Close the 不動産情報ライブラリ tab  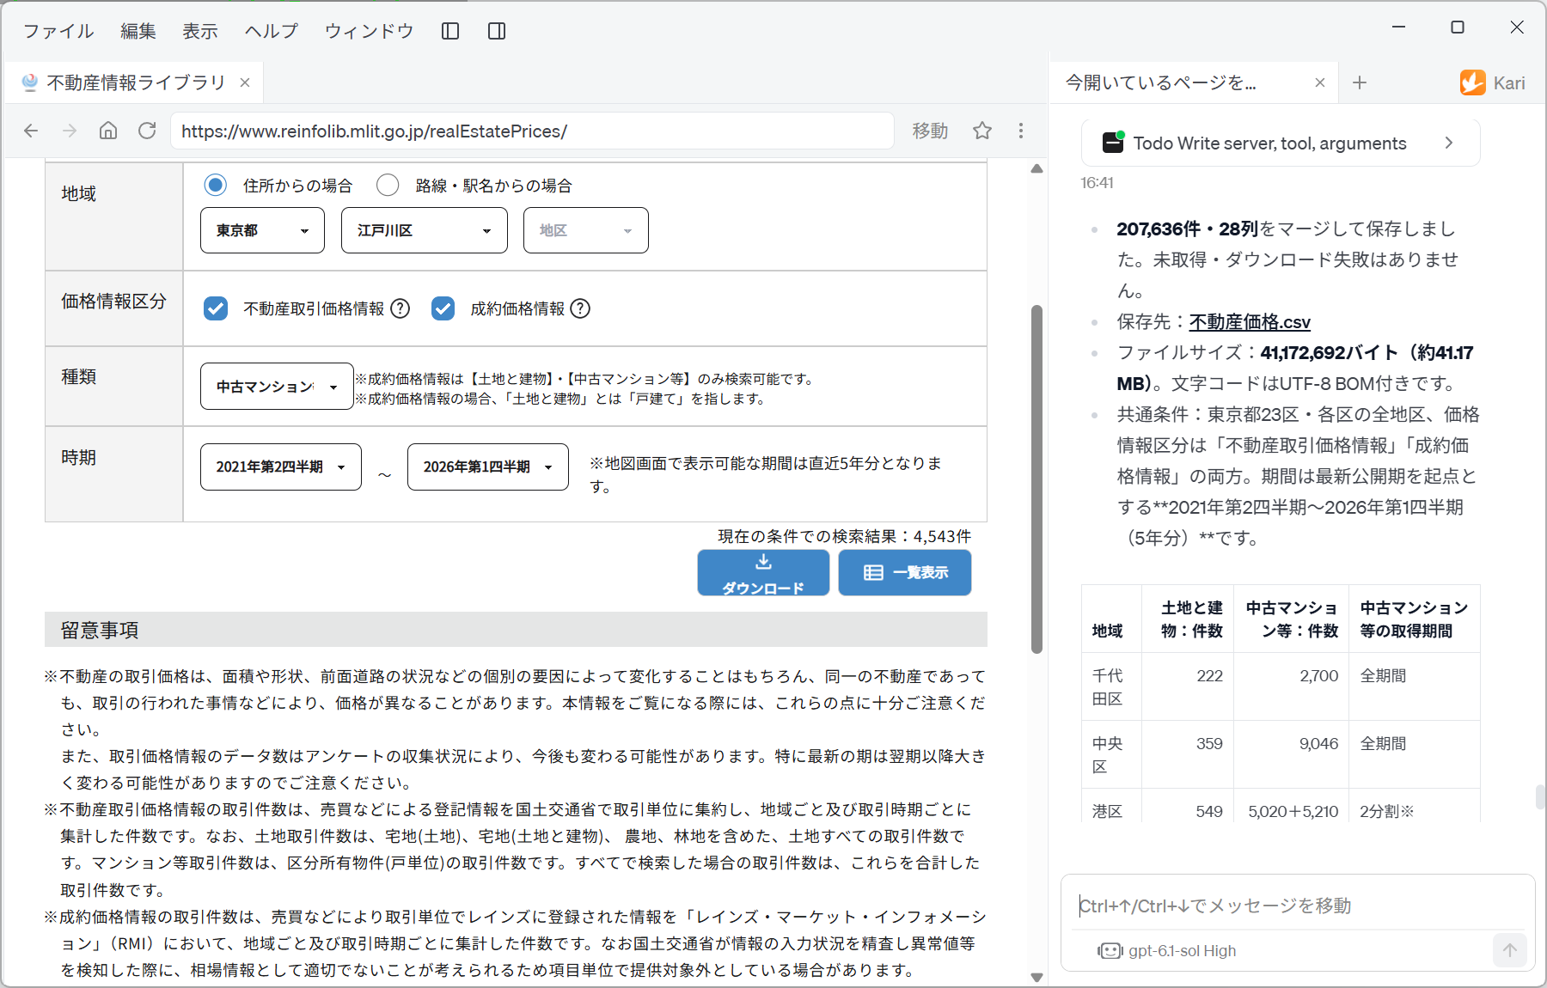[x=245, y=82]
